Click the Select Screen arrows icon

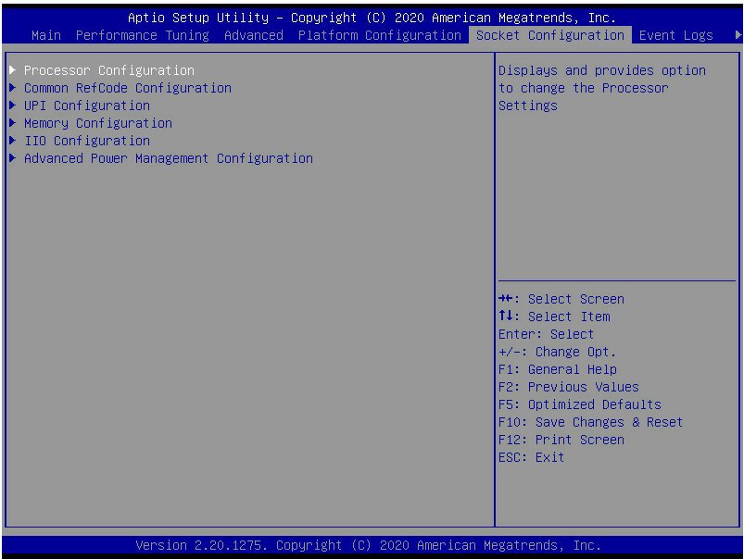tap(505, 299)
